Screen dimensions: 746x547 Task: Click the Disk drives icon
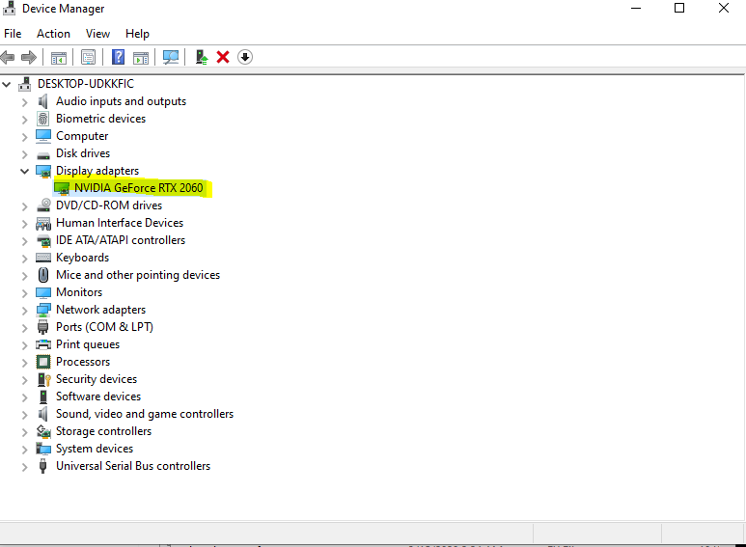point(43,155)
